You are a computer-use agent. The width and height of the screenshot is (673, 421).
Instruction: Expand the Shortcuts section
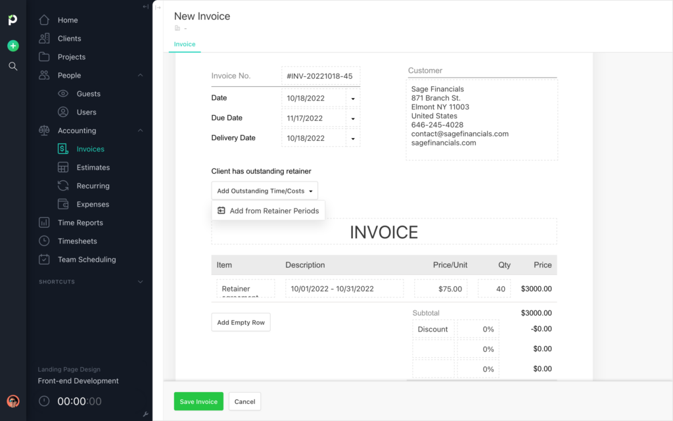click(139, 282)
